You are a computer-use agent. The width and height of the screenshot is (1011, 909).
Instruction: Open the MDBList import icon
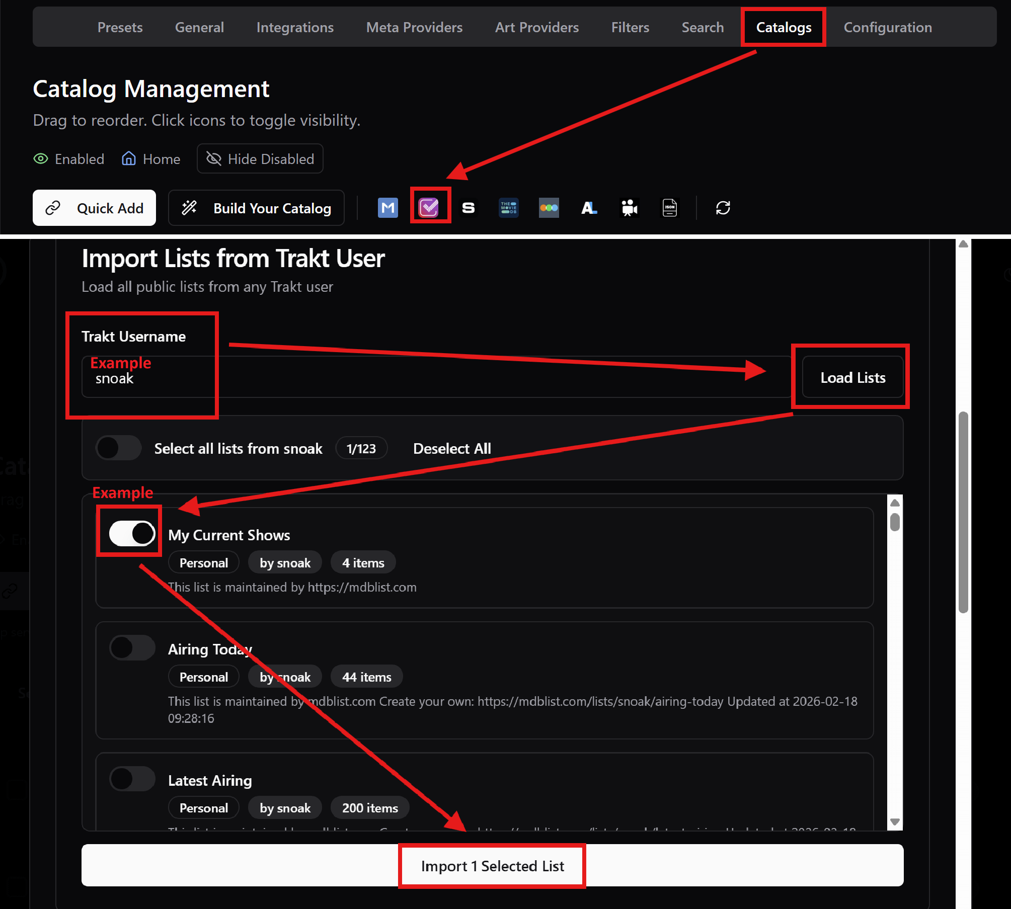(x=387, y=208)
